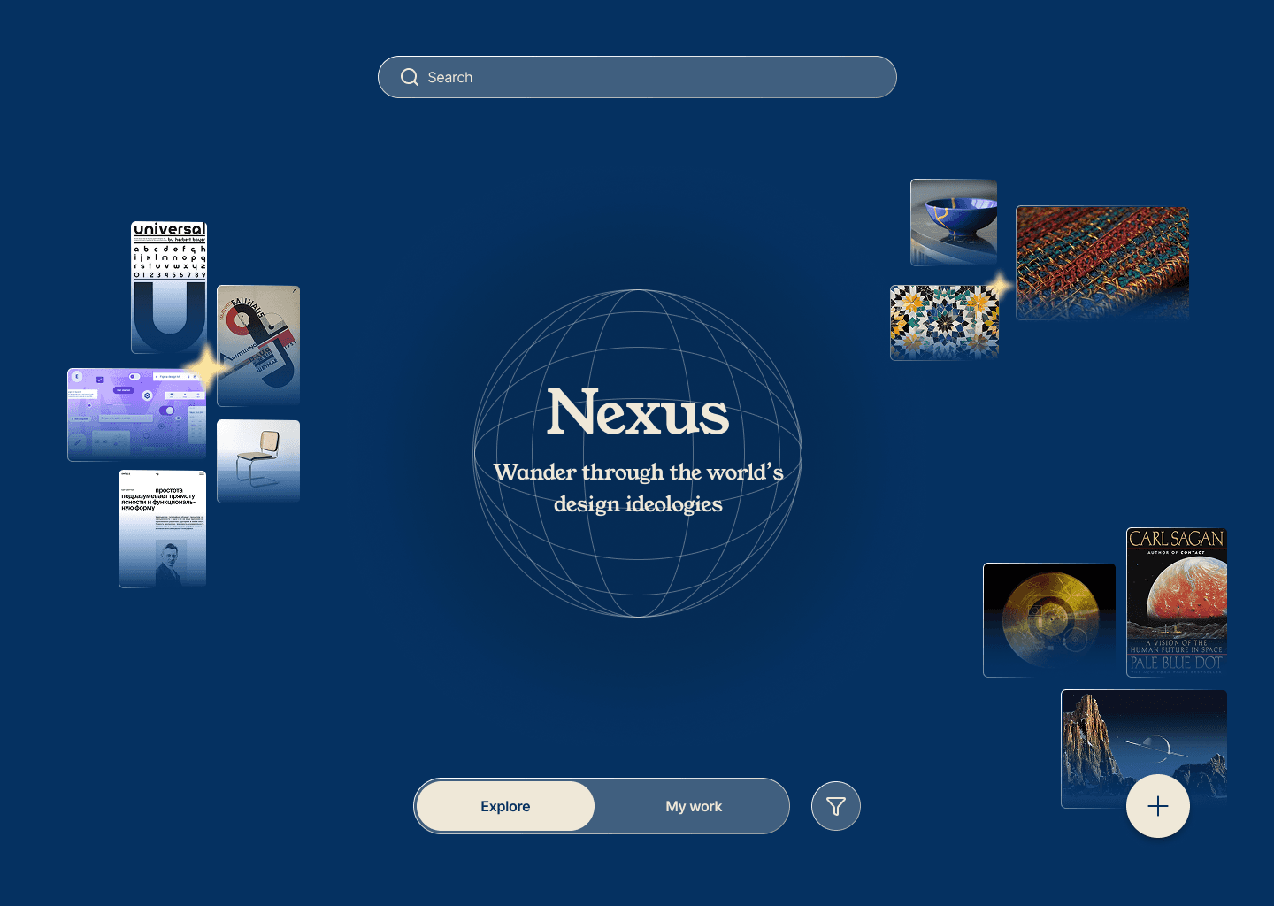Open the golden record thumbnail
Image resolution: width=1274 pixels, height=906 pixels.
point(1049,620)
